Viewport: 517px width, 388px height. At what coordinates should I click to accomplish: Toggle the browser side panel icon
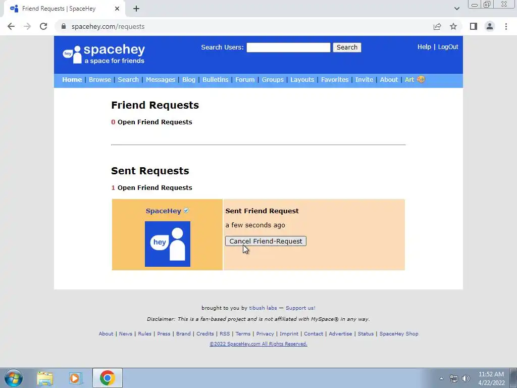click(x=474, y=26)
